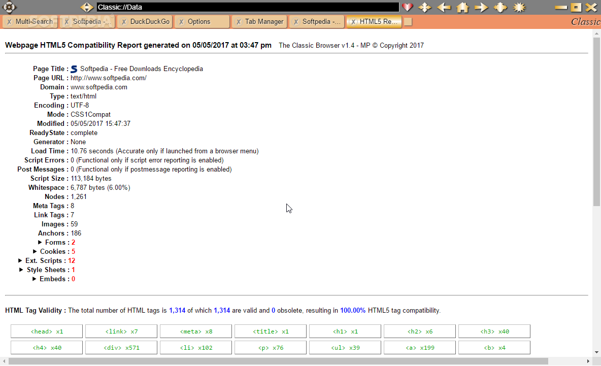Expand the Style Sheets details
Image resolution: width=601 pixels, height=366 pixels.
[21, 270]
